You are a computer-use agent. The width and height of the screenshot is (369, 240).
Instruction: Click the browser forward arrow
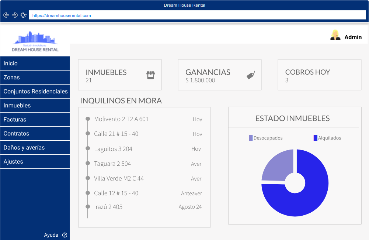pyautogui.click(x=15, y=15)
